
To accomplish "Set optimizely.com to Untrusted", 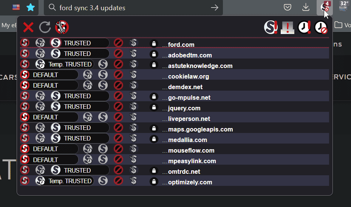I will point(118,181).
